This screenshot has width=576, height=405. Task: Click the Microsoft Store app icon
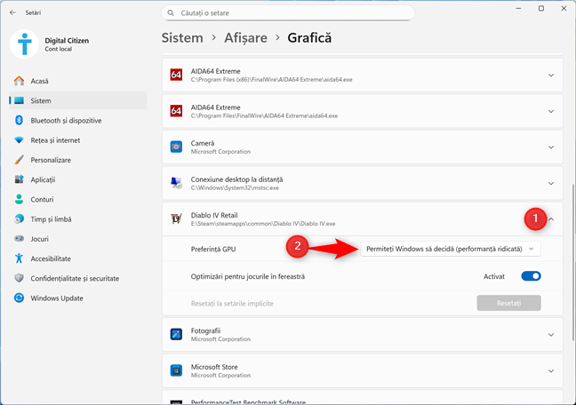[x=176, y=370]
